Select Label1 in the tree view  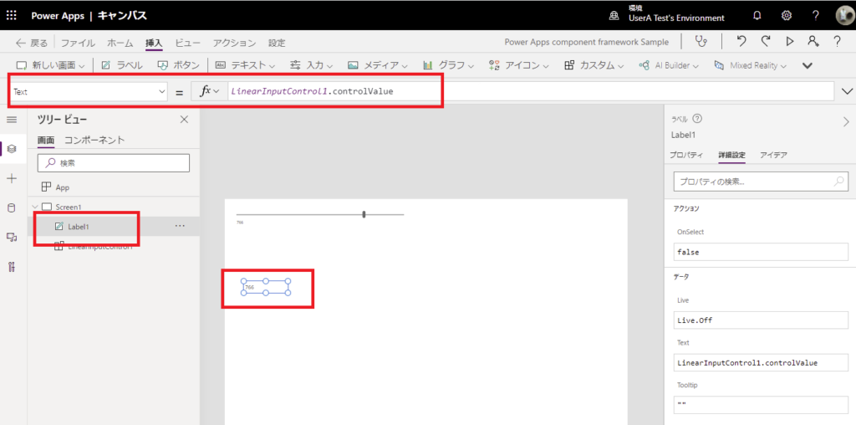click(79, 226)
